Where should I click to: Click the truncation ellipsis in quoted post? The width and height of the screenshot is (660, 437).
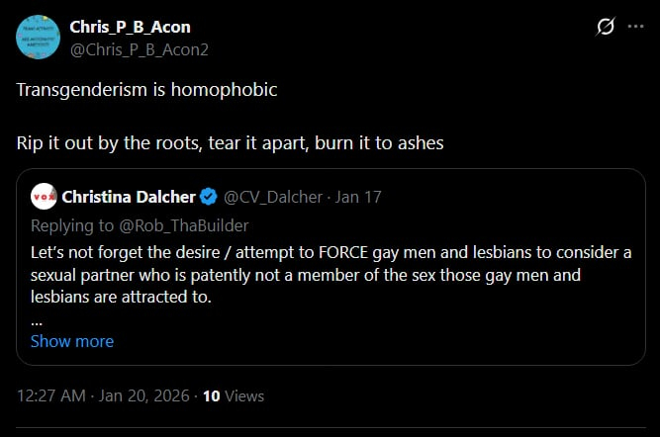point(37,320)
